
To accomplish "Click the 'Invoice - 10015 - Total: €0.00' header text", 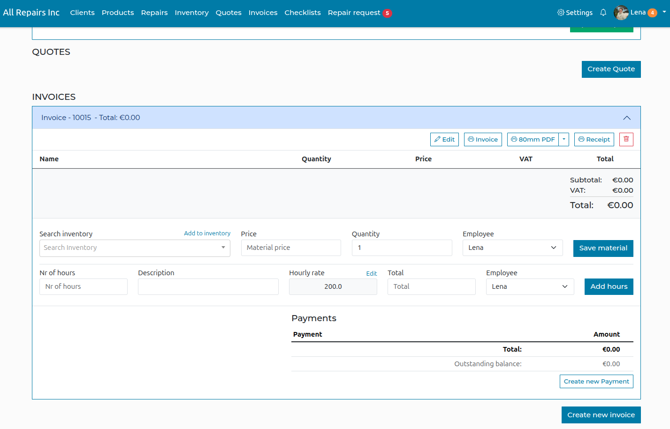I will [x=91, y=118].
